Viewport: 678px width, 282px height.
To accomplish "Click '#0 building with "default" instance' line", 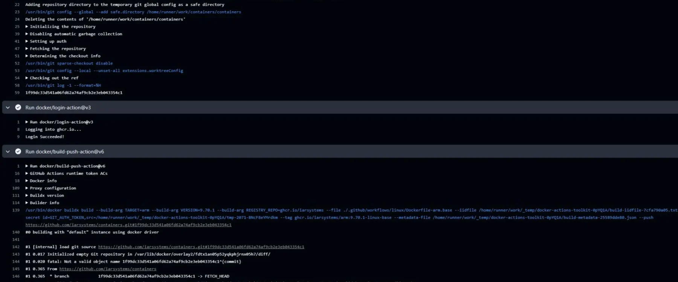I will pos(92,232).
